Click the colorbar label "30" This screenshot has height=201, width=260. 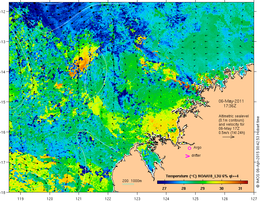pyautogui.click(x=221, y=188)
